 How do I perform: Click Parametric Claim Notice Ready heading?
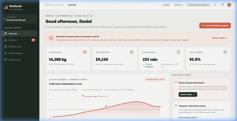click(192, 106)
